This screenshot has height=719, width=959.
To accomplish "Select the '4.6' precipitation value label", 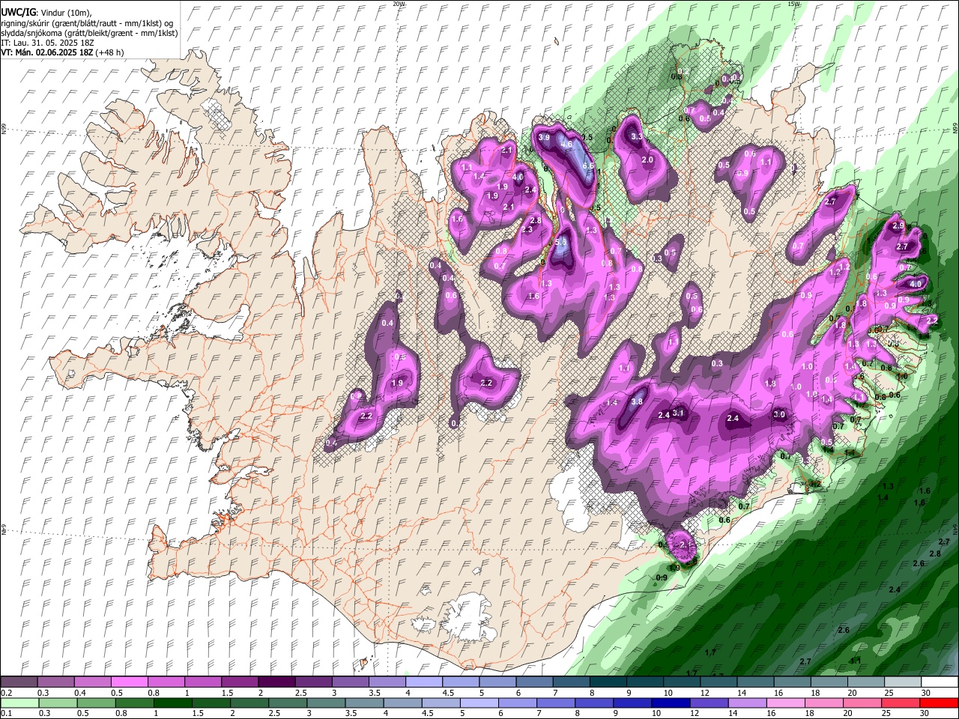I will [x=566, y=144].
